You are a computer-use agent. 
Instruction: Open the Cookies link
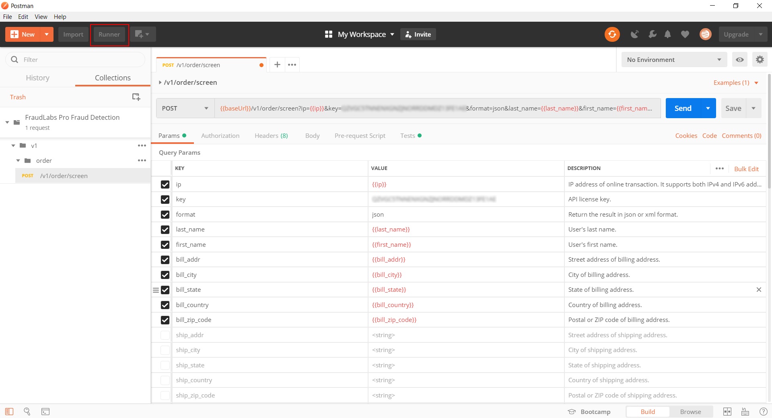coord(686,135)
